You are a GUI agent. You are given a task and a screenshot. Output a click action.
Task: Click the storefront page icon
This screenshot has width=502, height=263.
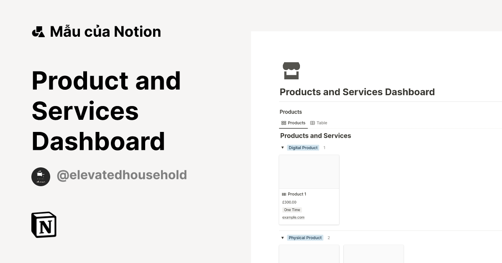[x=292, y=70]
